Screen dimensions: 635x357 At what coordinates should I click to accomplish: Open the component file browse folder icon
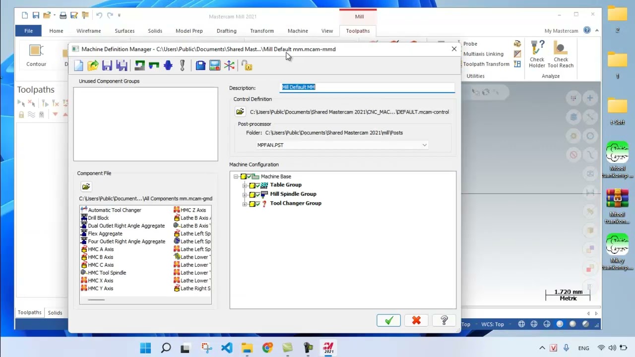(x=86, y=186)
